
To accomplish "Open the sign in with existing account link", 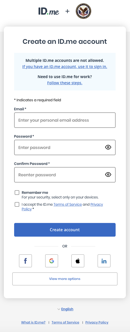I will click(65, 67).
